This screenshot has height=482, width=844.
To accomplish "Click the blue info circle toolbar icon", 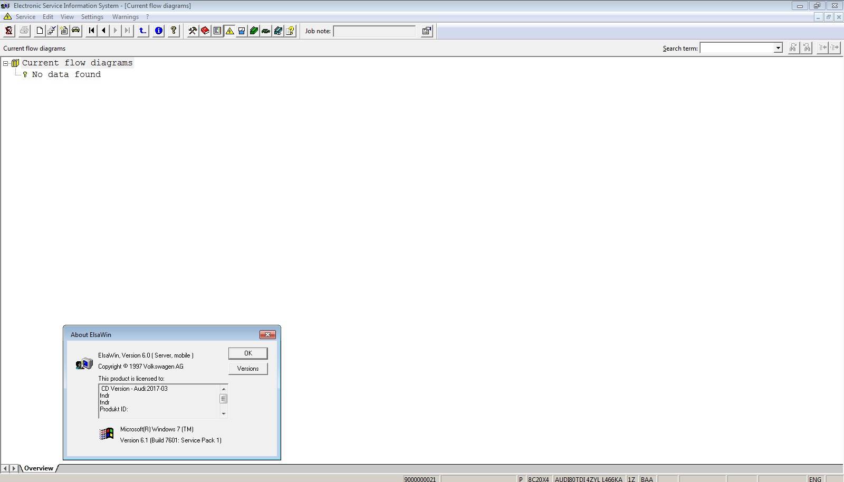I will point(158,31).
